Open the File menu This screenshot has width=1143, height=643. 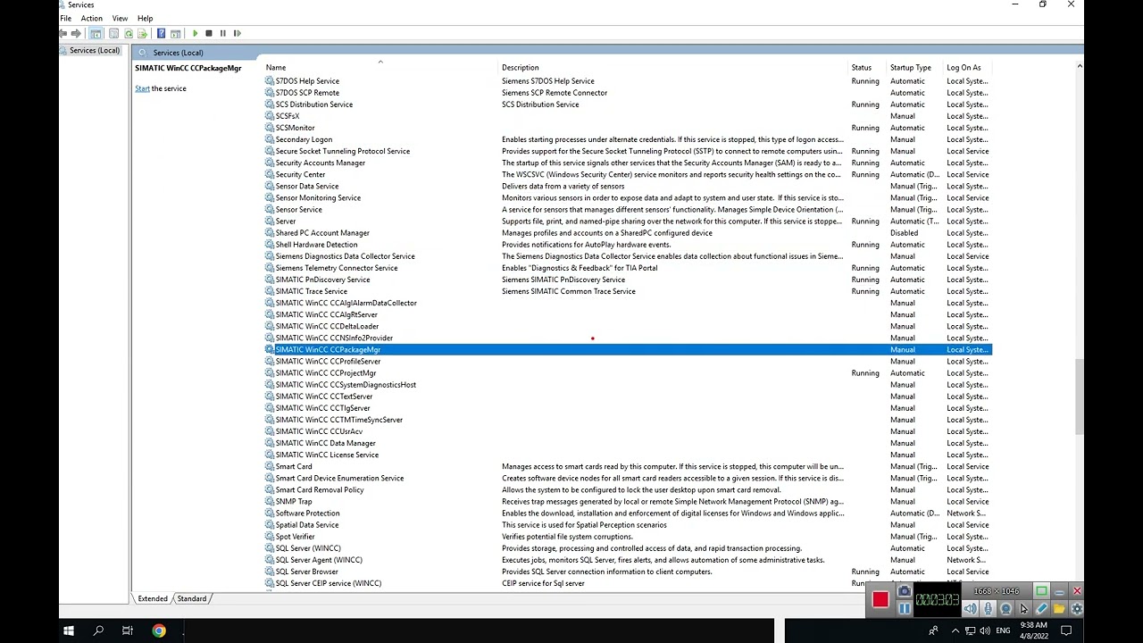[65, 18]
